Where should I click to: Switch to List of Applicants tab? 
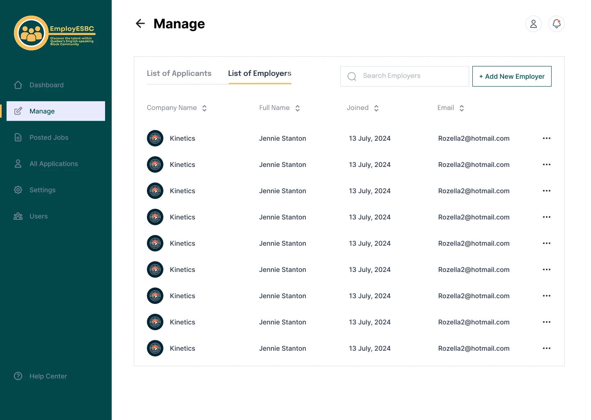(x=179, y=73)
